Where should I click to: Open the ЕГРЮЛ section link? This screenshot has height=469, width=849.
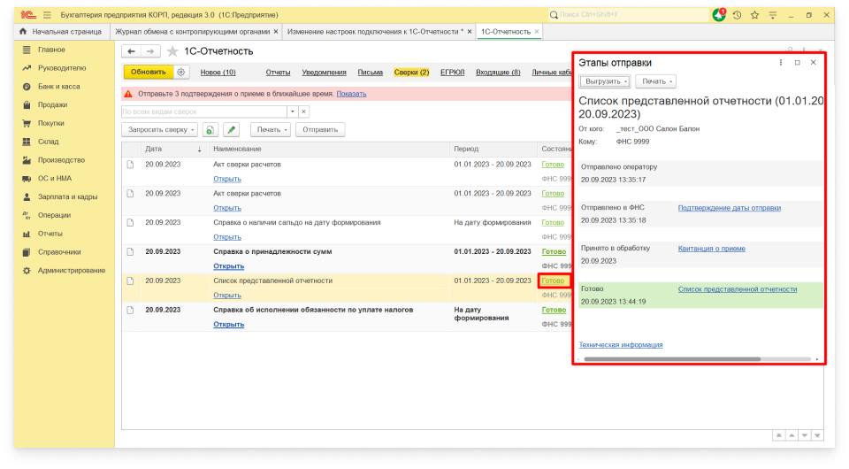click(x=452, y=73)
